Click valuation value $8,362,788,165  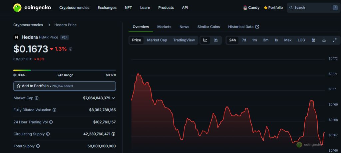pos(102,110)
